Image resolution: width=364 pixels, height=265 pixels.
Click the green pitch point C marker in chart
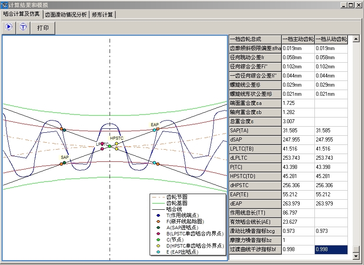[x=110, y=146]
